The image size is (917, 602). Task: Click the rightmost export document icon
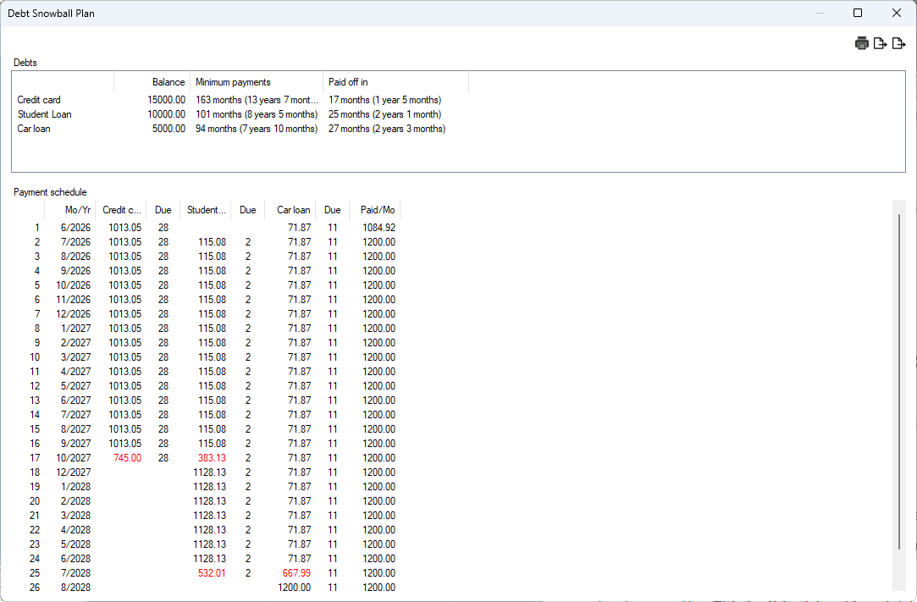[899, 44]
